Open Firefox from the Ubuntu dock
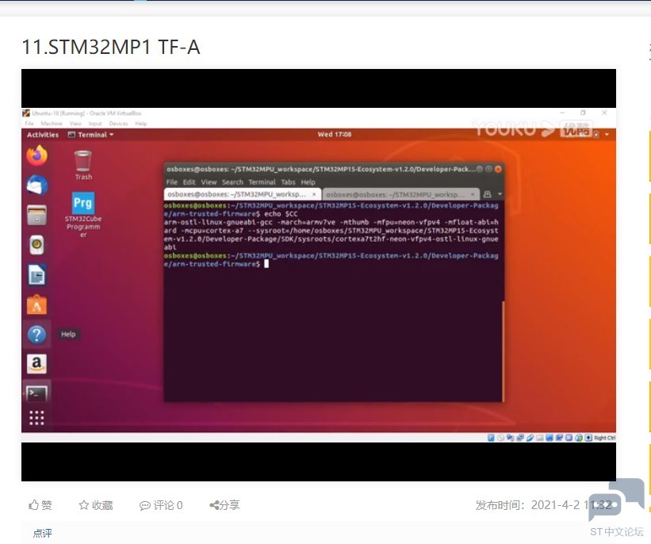The width and height of the screenshot is (651, 544). point(37,155)
